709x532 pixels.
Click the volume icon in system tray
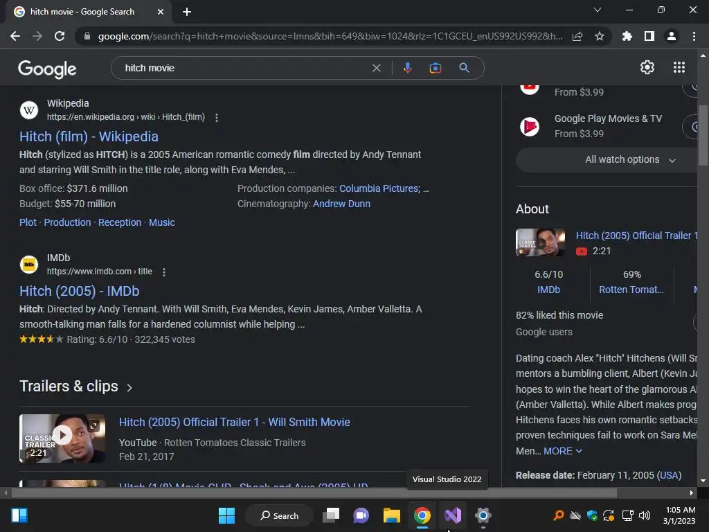[645, 515]
